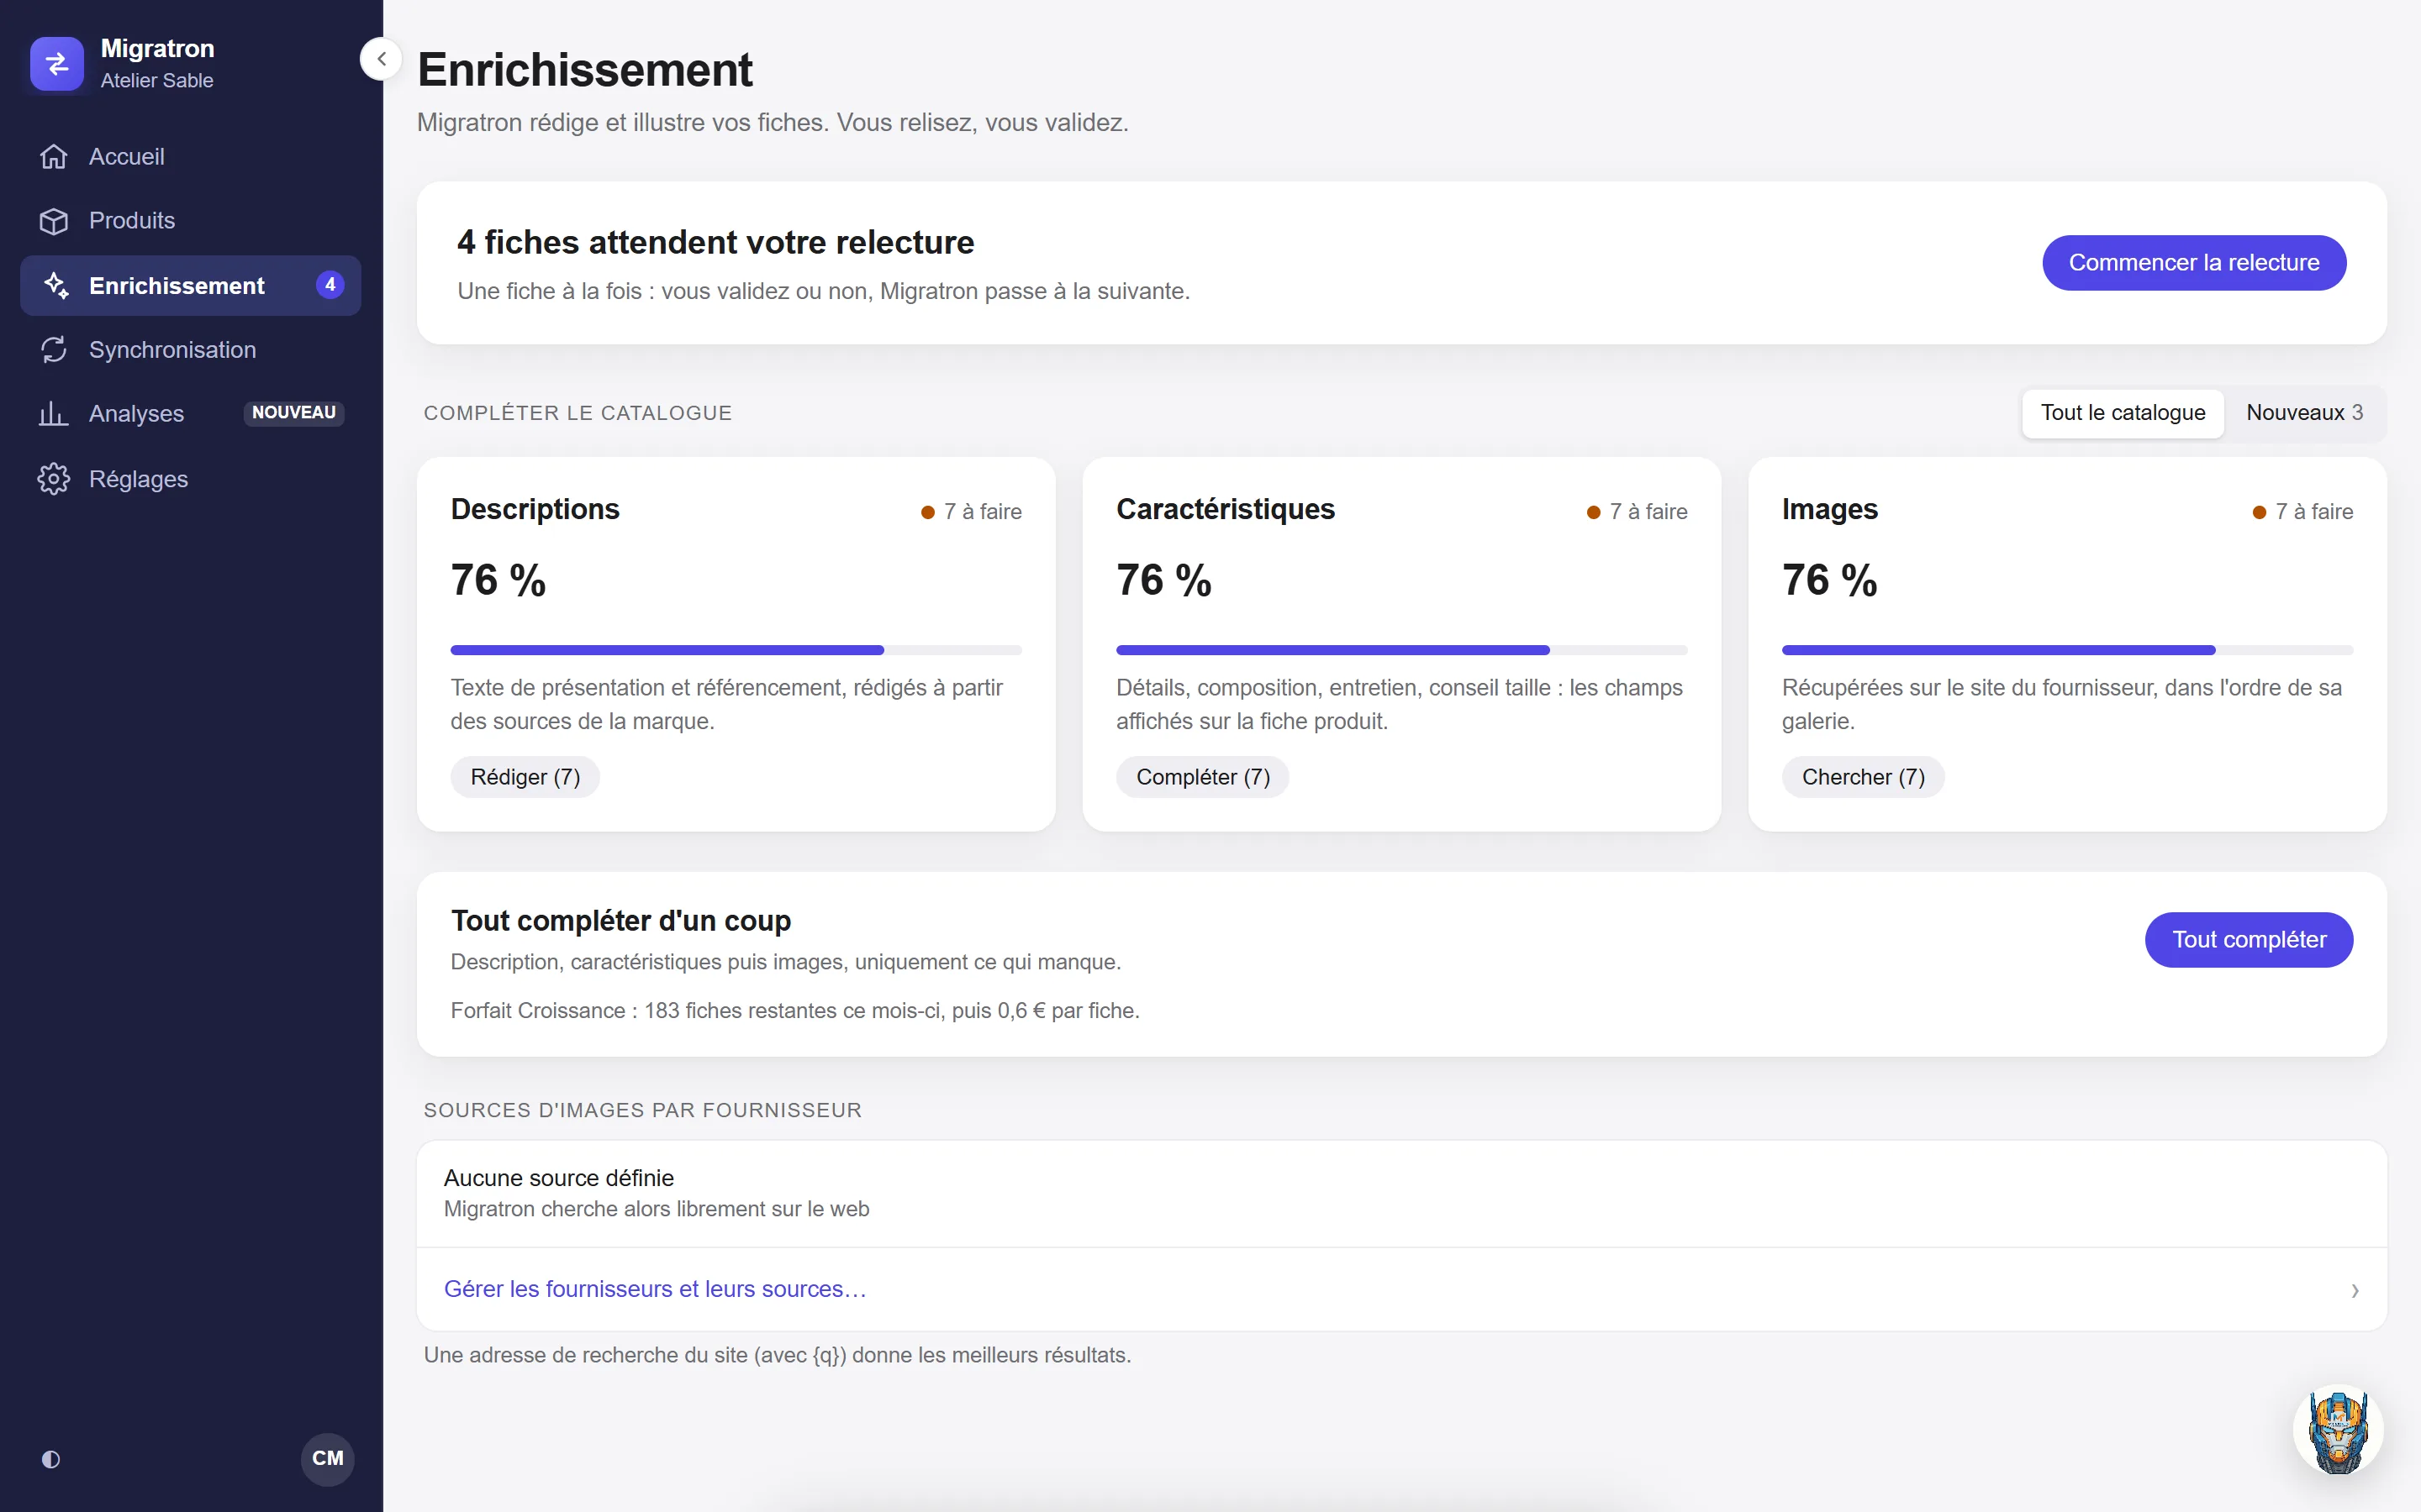Click Commencer la relecture
Screen dimensions: 2421x1512
(x=2194, y=263)
